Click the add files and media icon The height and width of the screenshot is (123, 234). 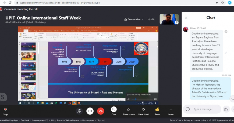pyautogui.click(x=226, y=109)
